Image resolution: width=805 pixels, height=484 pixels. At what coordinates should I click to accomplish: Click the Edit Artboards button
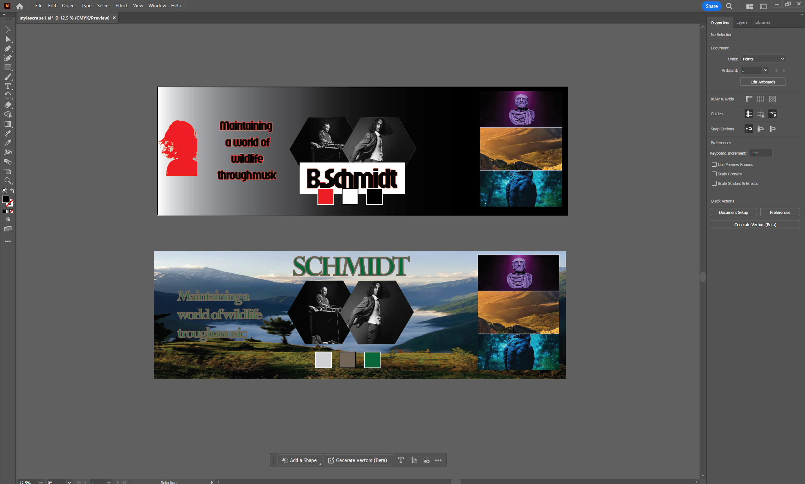coord(762,82)
